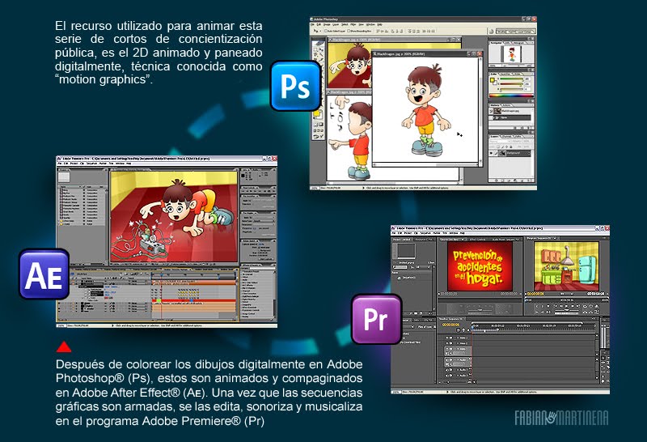
Task: Hide the Background layer in Photoshop Layers panel
Action: click(x=491, y=153)
